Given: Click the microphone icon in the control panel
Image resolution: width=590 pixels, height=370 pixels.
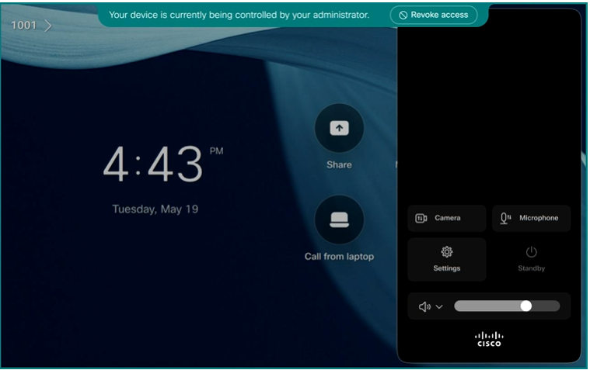Looking at the screenshot, I should click(505, 218).
